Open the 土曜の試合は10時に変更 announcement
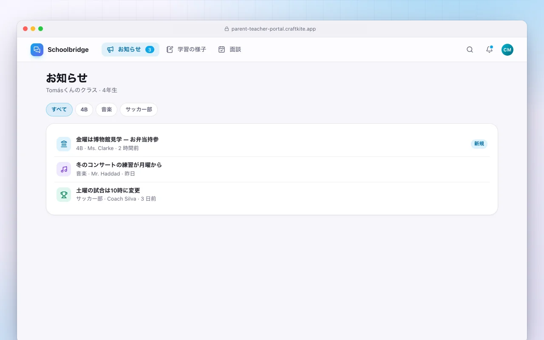 272,195
